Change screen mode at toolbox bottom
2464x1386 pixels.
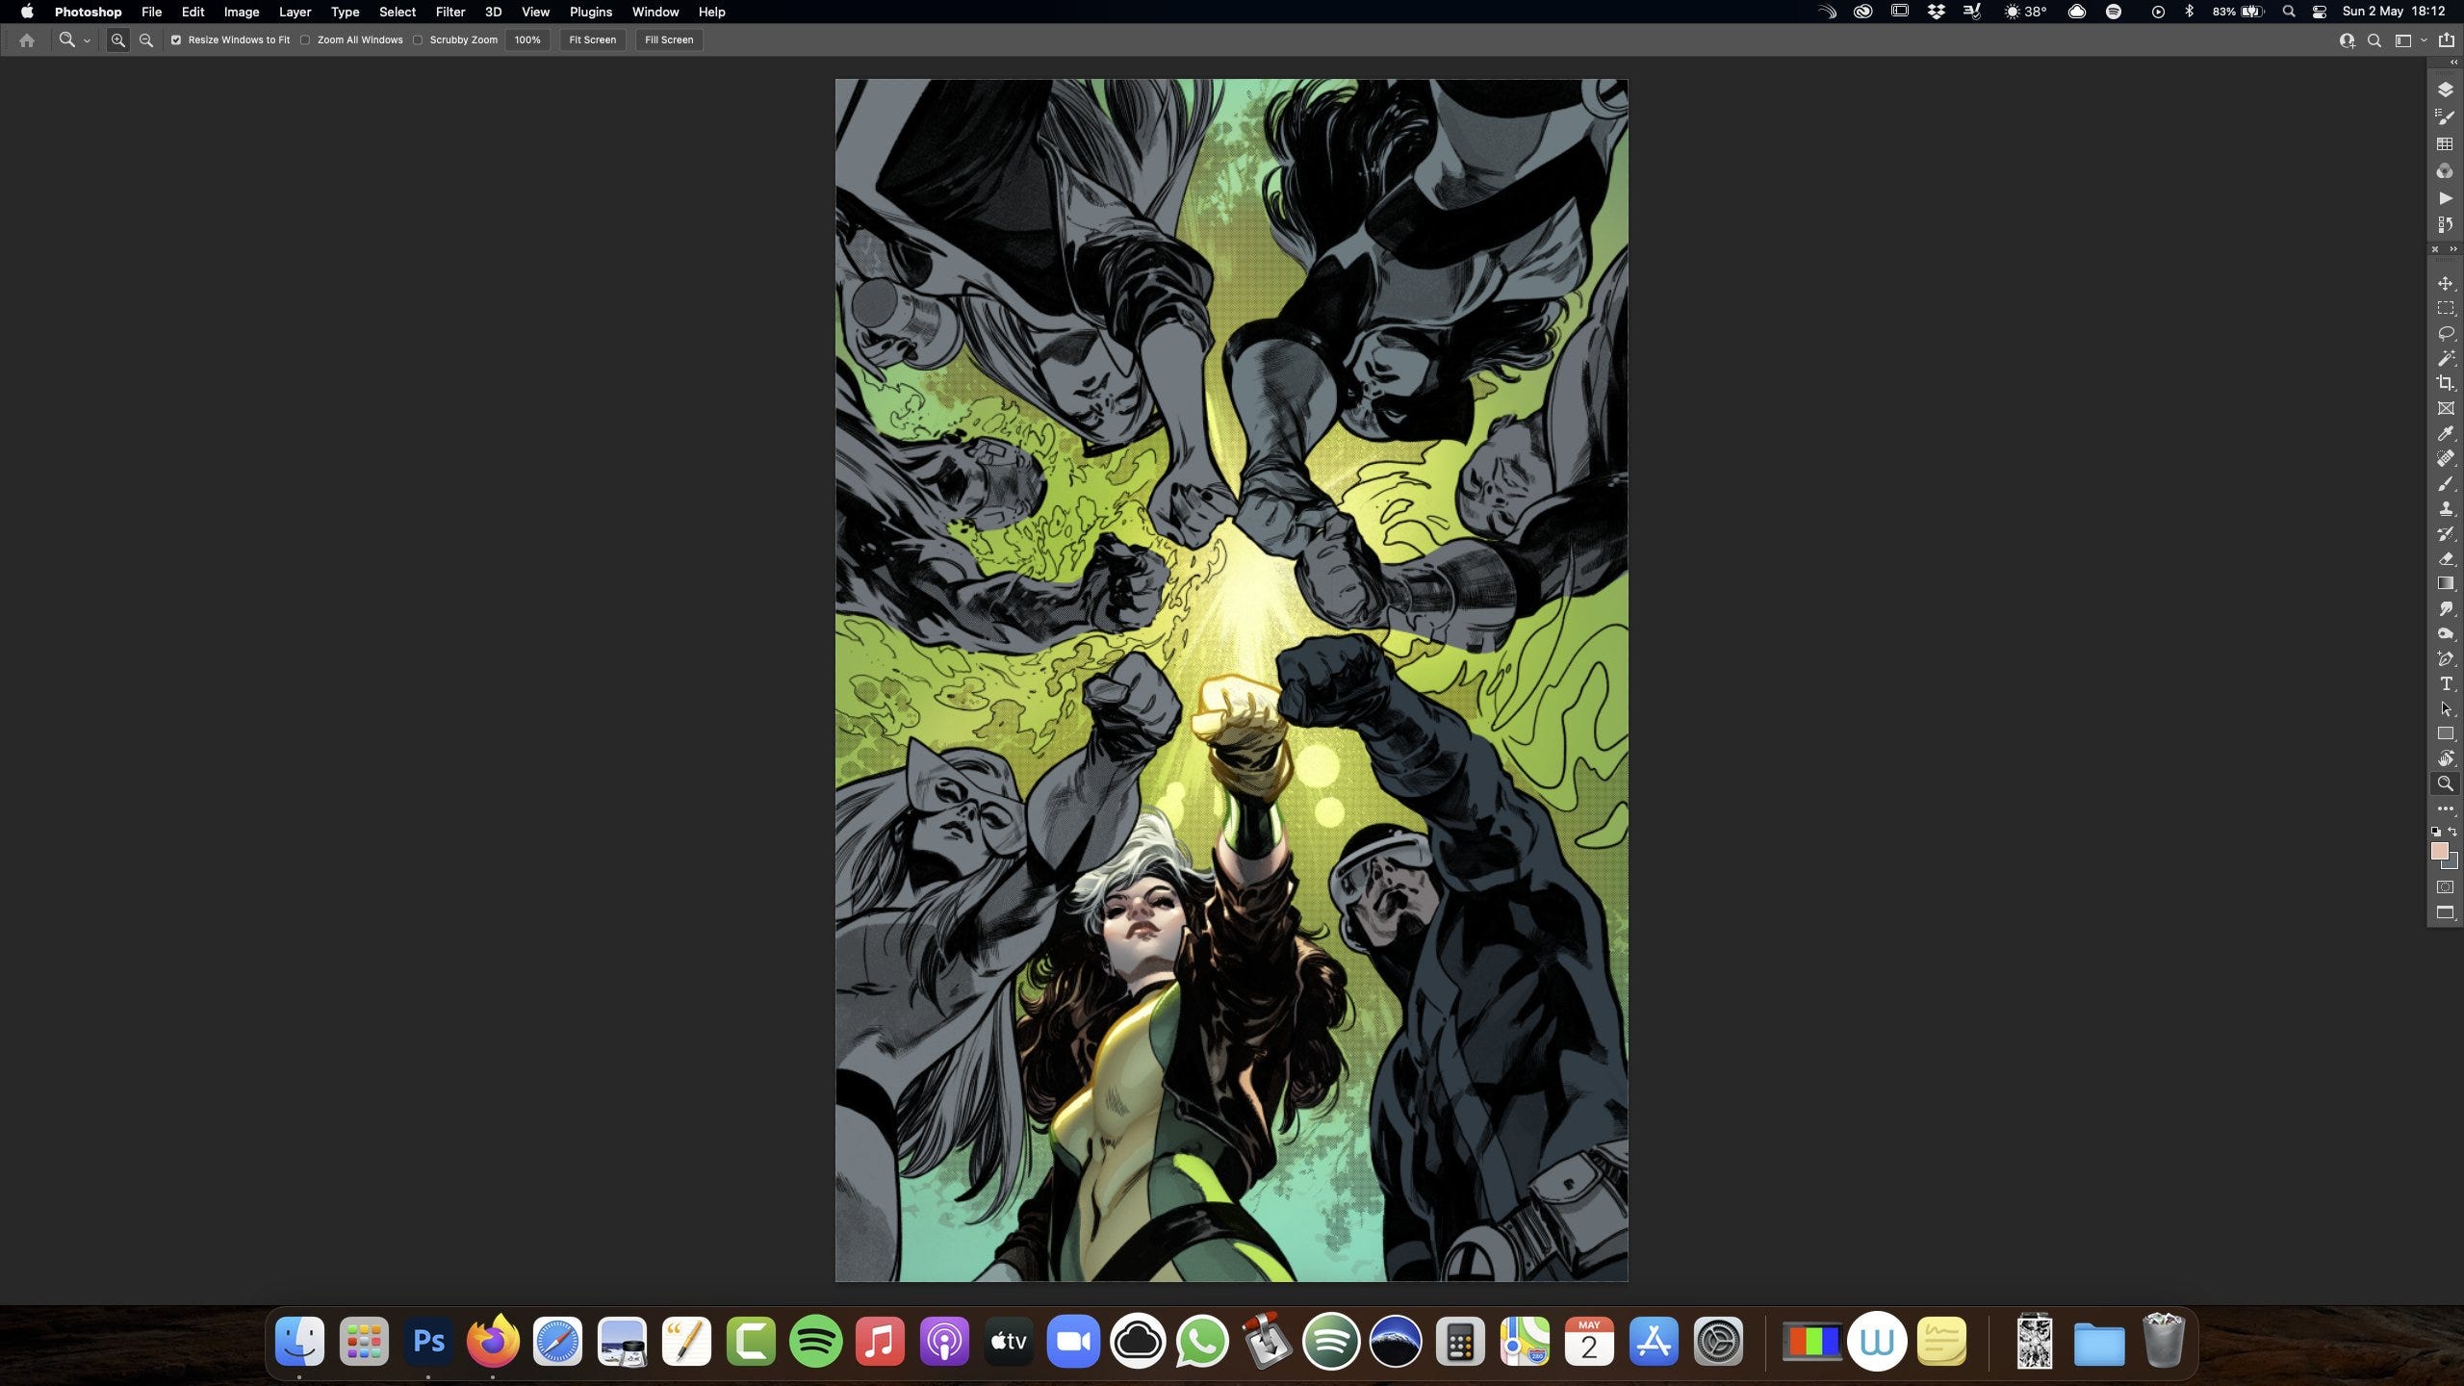coord(2445,912)
